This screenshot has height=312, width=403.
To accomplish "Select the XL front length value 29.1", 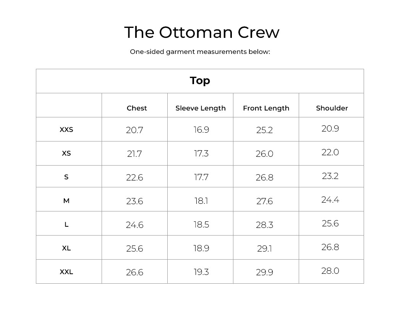I will pos(264,249).
